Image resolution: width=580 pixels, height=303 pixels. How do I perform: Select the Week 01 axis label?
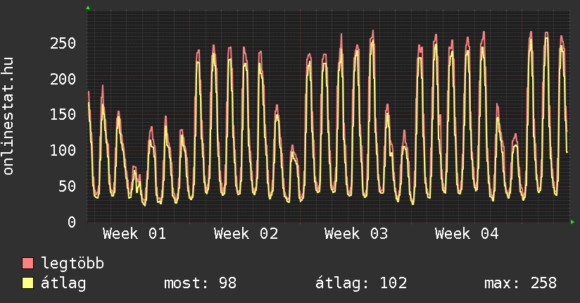click(134, 234)
